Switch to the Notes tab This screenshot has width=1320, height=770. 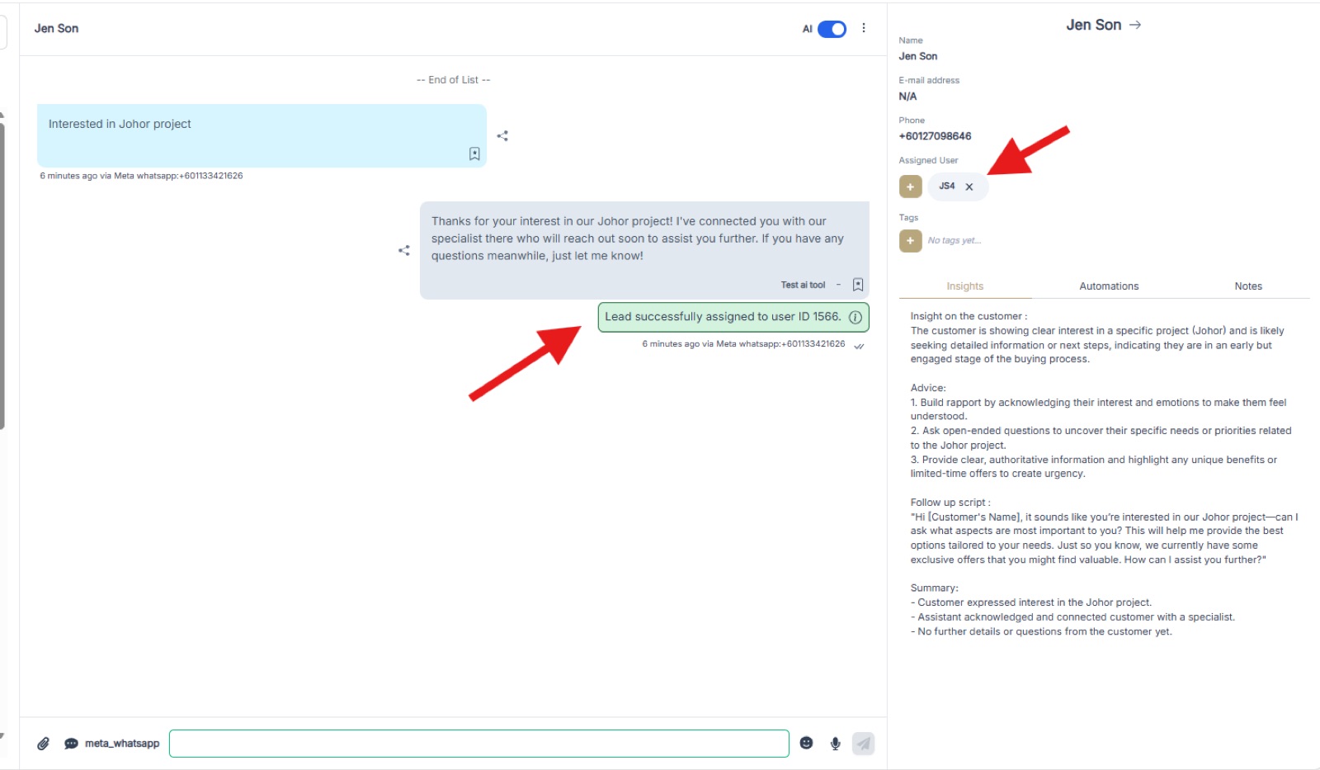pyautogui.click(x=1248, y=286)
